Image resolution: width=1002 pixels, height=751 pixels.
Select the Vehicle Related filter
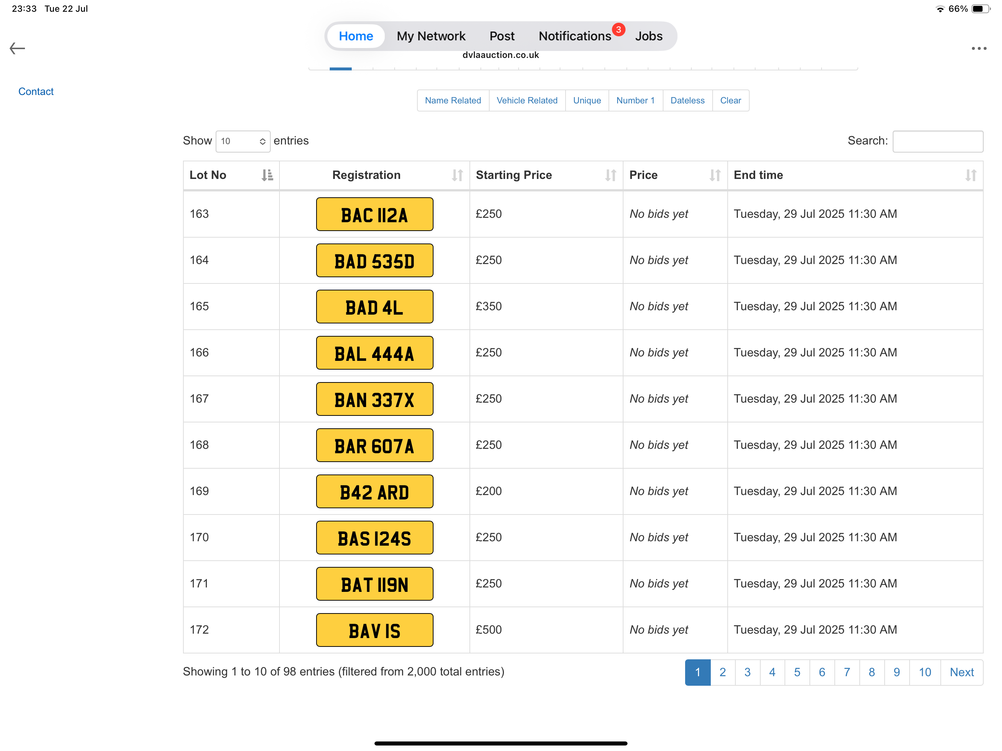coord(527,100)
